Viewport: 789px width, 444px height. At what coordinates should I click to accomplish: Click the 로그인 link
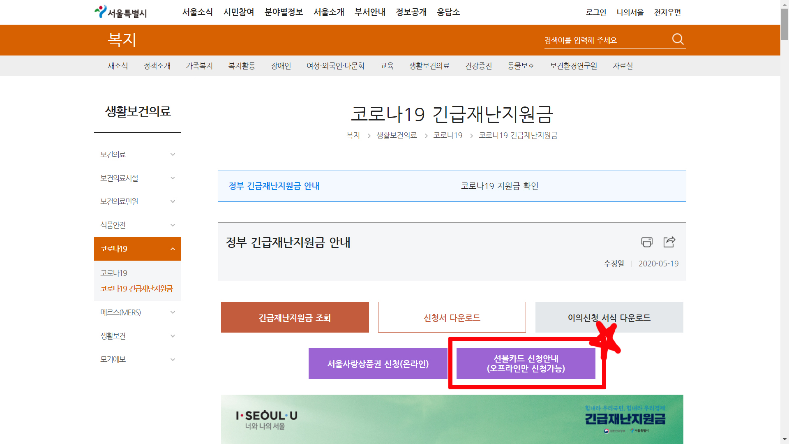(x=596, y=12)
